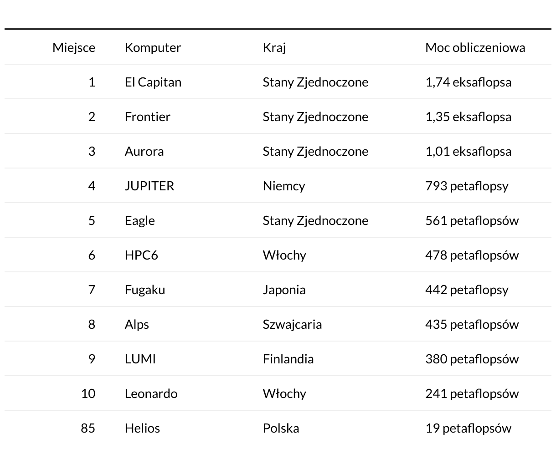Click Niemcy in the country column
Screen dimensions: 556x449
pyautogui.click(x=284, y=186)
